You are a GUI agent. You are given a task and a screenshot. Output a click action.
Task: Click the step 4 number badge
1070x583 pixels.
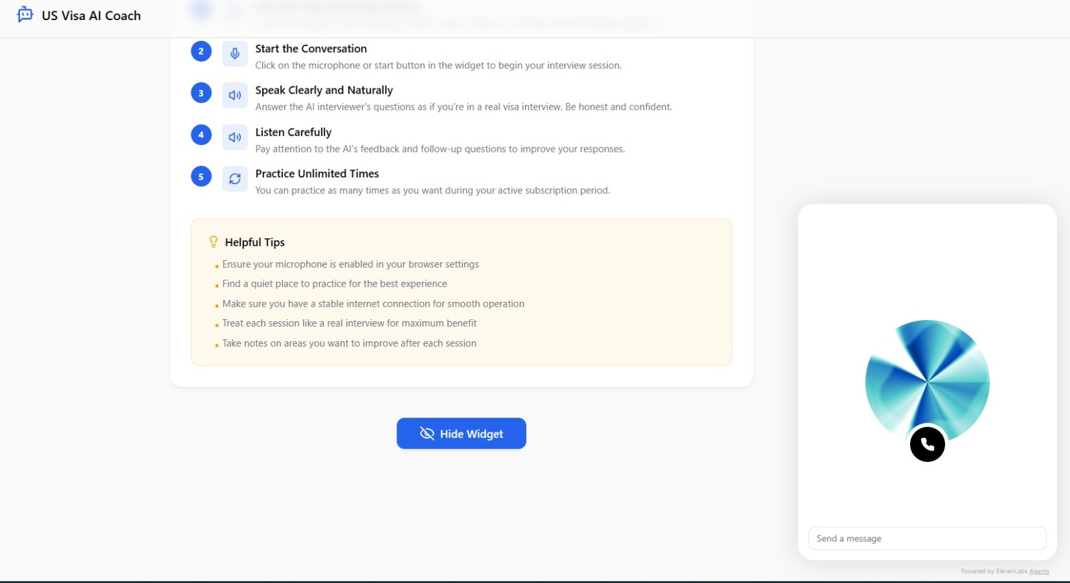[201, 135]
